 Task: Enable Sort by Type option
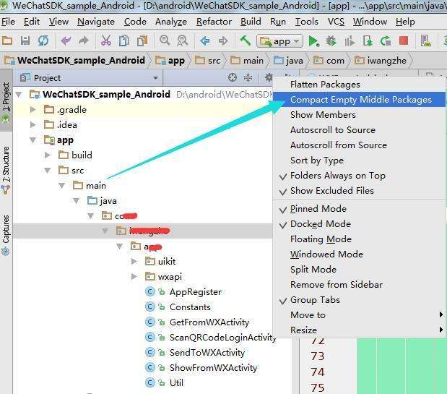click(359, 160)
